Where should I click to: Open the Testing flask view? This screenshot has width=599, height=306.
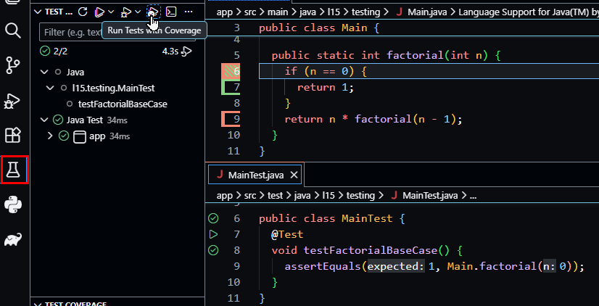coord(15,169)
